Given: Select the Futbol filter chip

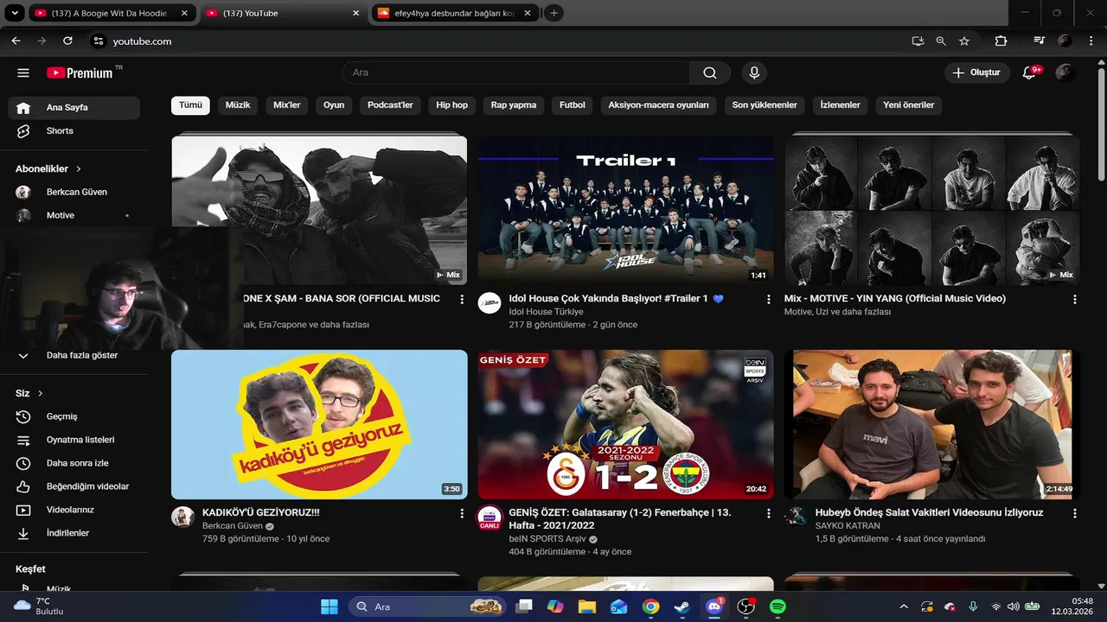Looking at the screenshot, I should (573, 105).
